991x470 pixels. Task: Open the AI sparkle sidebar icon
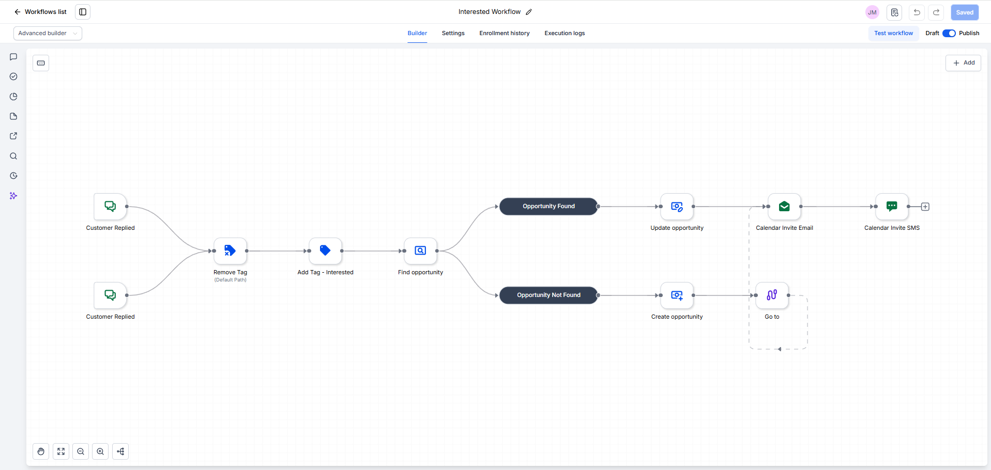(13, 196)
